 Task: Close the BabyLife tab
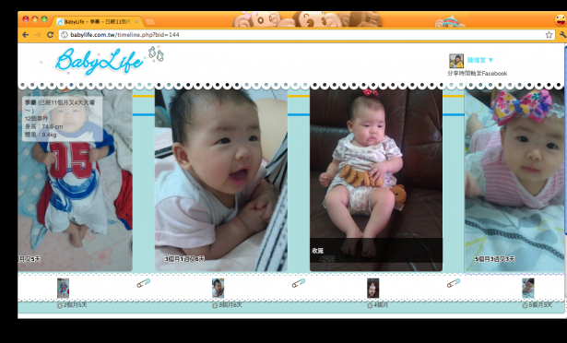point(136,22)
